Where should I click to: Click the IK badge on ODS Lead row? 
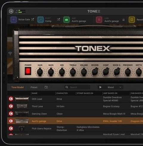11,99
